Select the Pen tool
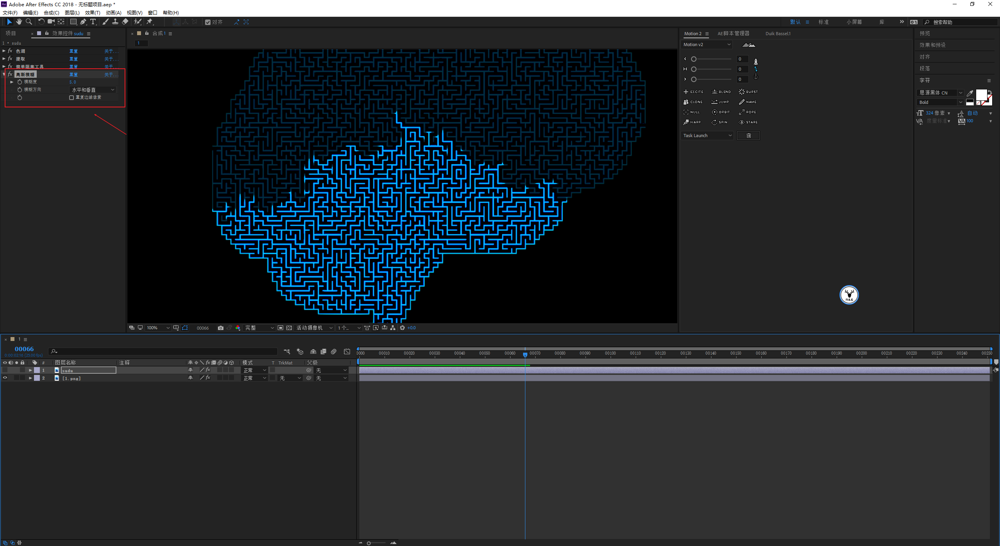1000x546 pixels. pyautogui.click(x=83, y=22)
